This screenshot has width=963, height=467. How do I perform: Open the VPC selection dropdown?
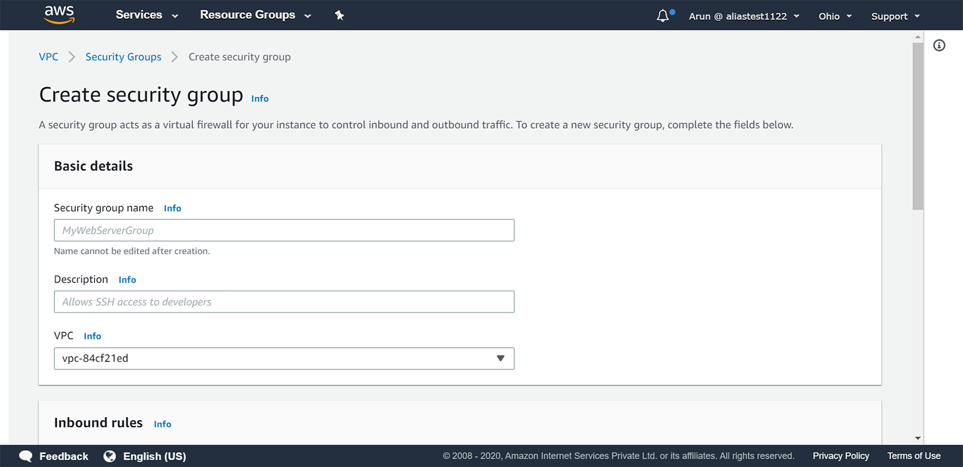(x=284, y=358)
